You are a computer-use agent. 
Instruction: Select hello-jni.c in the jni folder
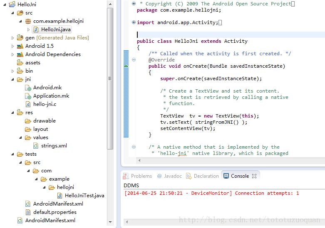coord(45,104)
